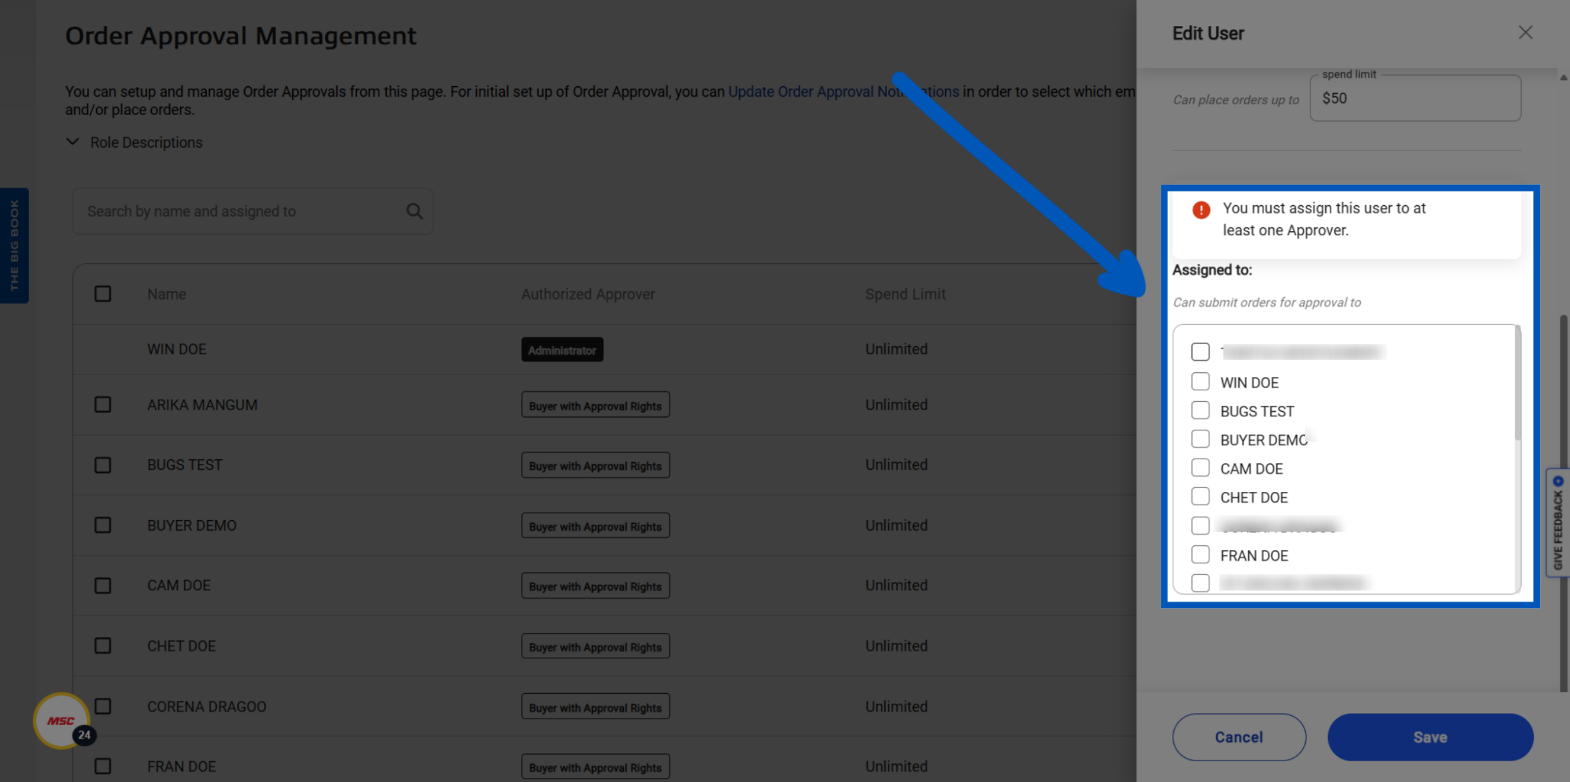The height and width of the screenshot is (782, 1570).
Task: Select all users header checkbox
Action: click(102, 294)
